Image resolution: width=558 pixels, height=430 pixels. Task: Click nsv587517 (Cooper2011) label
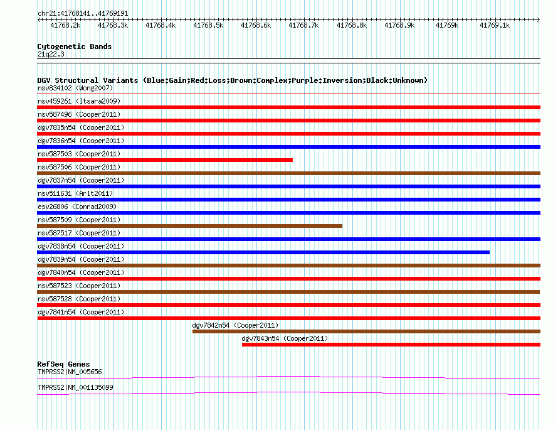pos(79,233)
